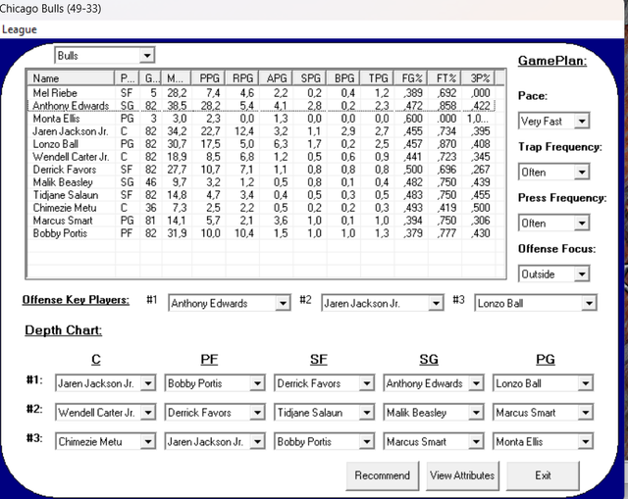Open the #2 SG Malik Beasley dropdown
Image resolution: width=628 pixels, height=499 pixels.
tap(434, 413)
